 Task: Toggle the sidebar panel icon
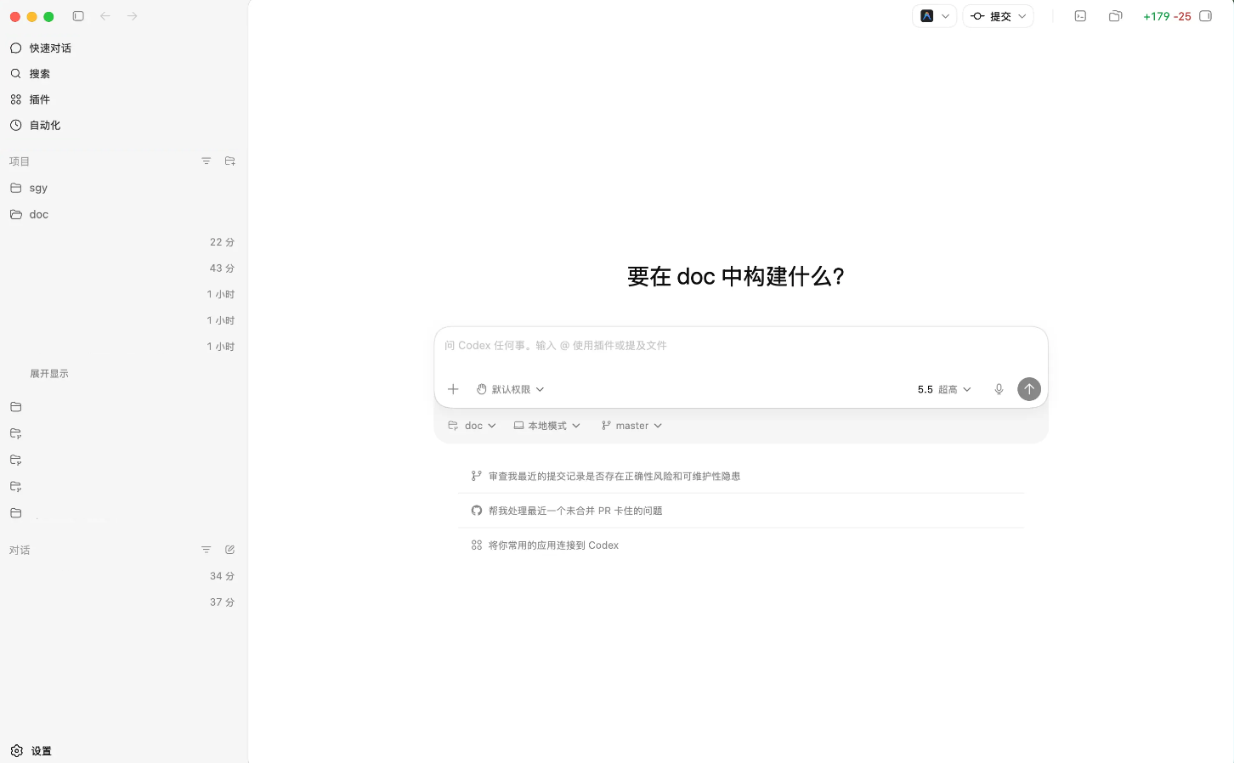pos(78,16)
